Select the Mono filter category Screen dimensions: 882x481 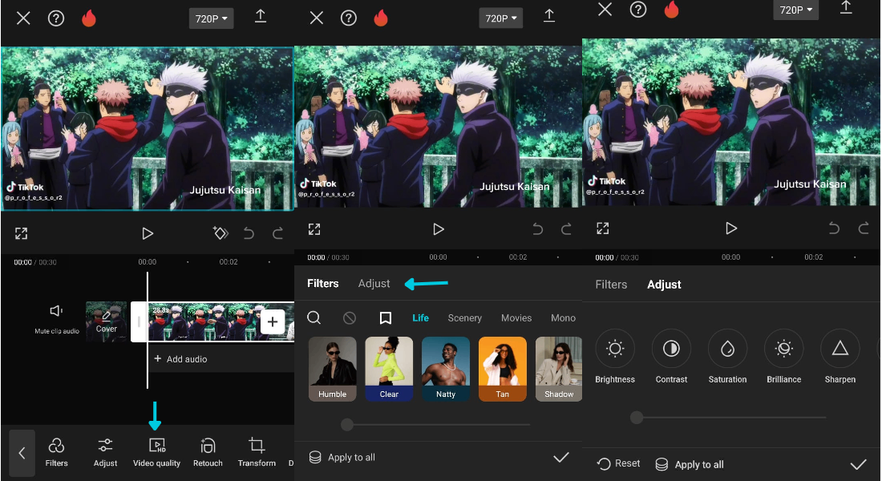pos(563,317)
